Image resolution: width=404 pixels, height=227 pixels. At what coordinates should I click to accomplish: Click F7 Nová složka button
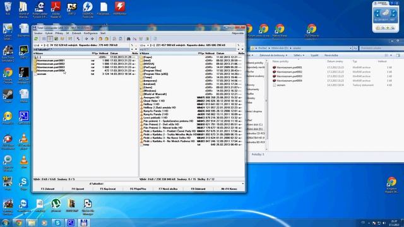pos(168,189)
